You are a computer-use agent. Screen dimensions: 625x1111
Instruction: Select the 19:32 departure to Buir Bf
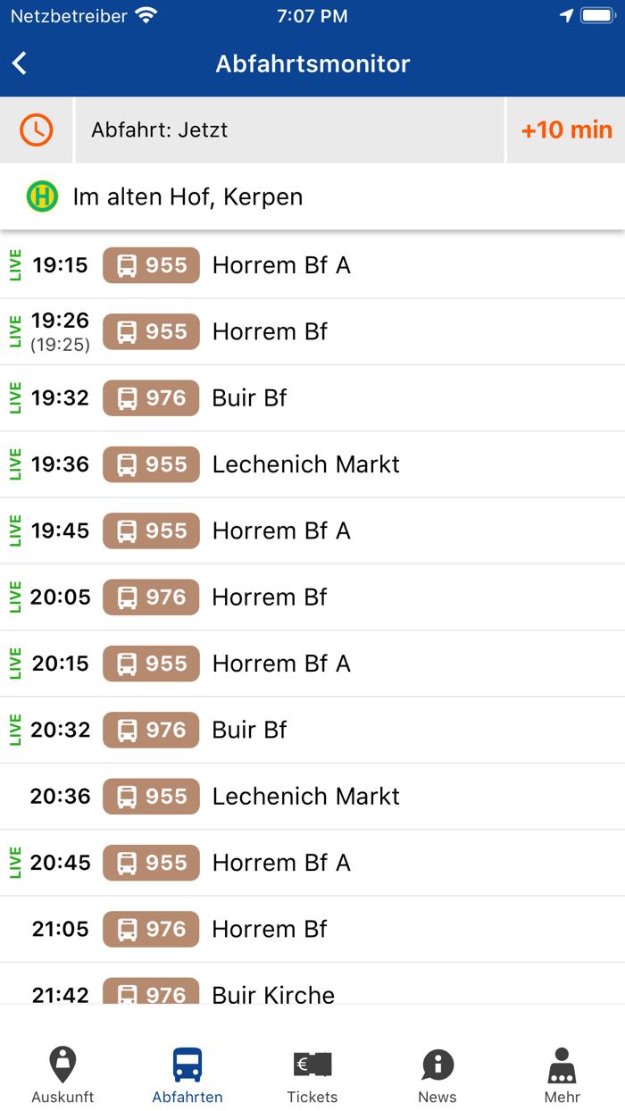(312, 398)
